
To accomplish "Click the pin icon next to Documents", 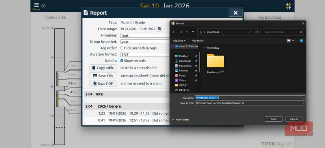I will pos(196,66).
